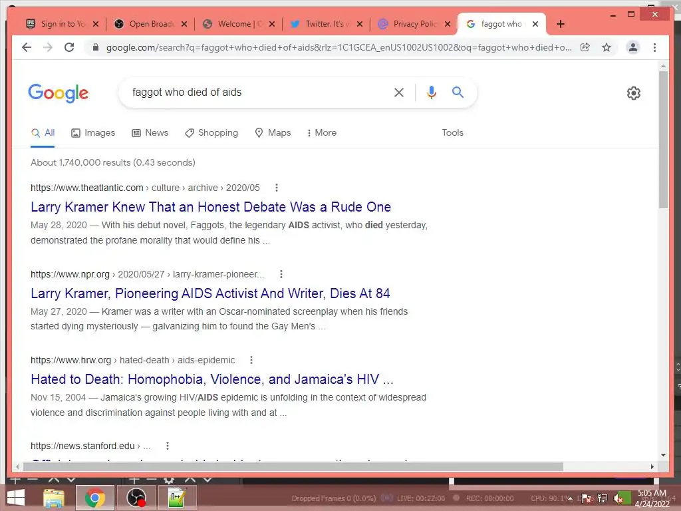Click the taskbar clock showing 5:05 AM
Viewport: 681px width, 511px height.
tap(652, 498)
